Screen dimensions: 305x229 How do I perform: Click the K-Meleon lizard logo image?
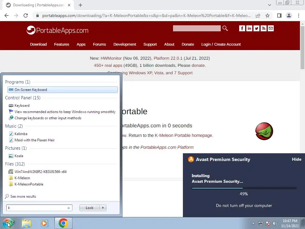[264, 131]
